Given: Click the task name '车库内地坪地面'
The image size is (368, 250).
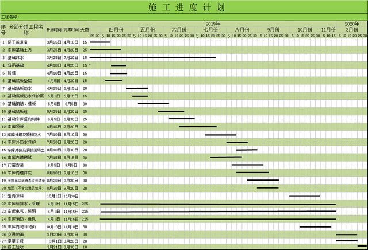Looking at the screenshot, I should pos(22,227).
